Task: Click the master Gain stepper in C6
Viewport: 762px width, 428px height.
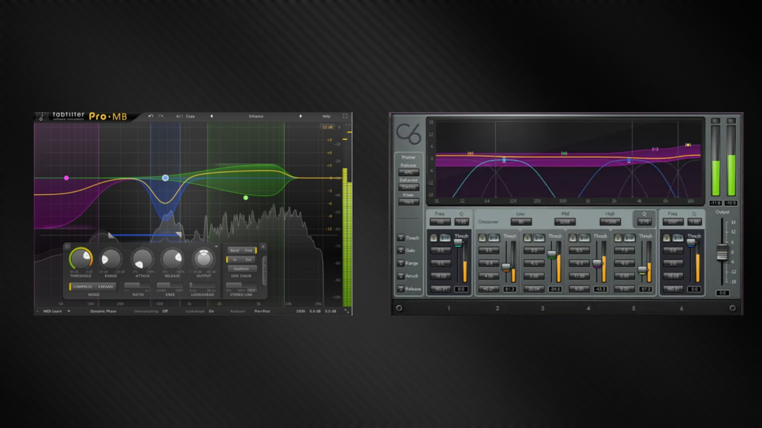Action: pos(401,250)
